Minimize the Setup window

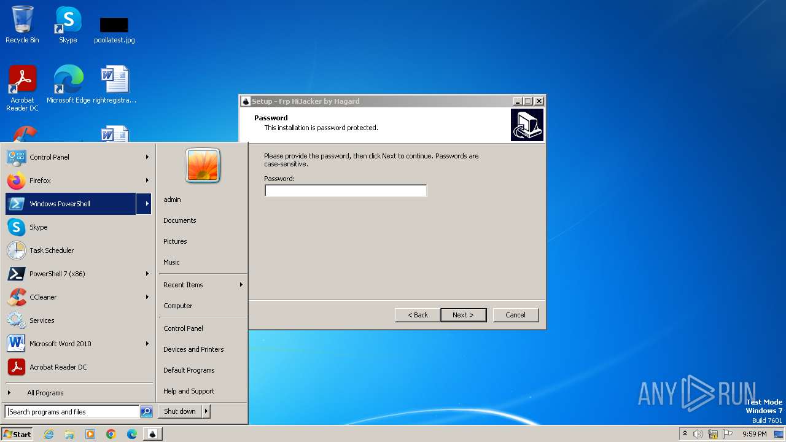coord(518,101)
